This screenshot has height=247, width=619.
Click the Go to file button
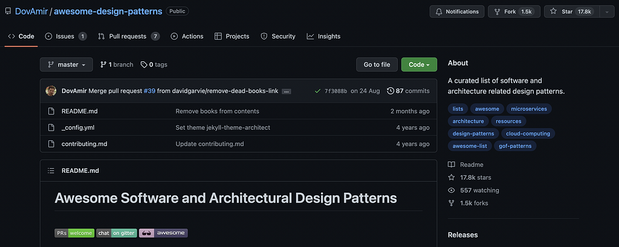click(377, 64)
